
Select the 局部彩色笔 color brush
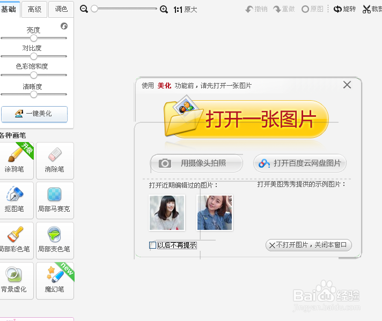(16, 241)
